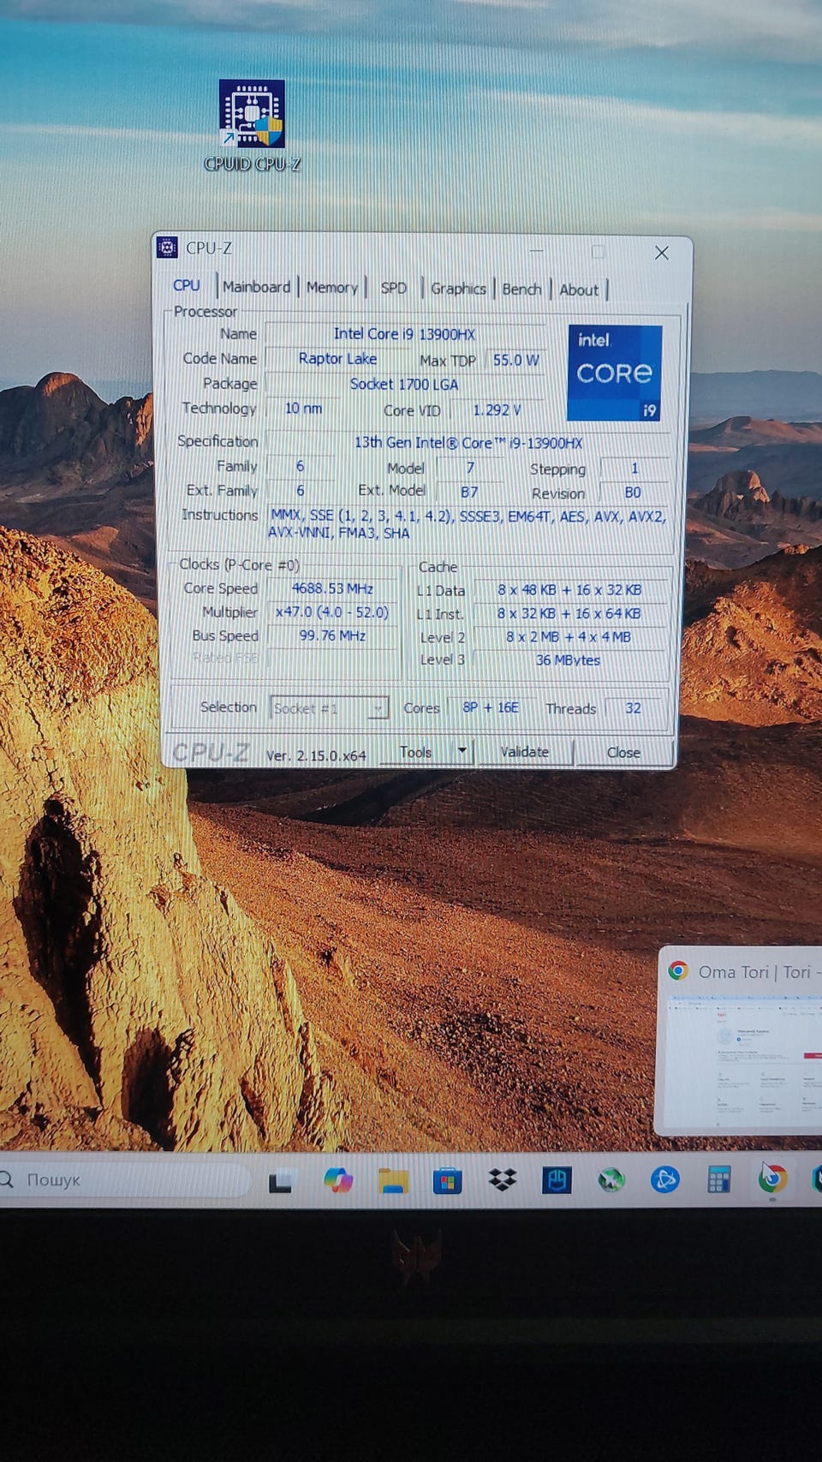Open the Bench tab
The width and height of the screenshot is (822, 1462).
click(x=521, y=289)
